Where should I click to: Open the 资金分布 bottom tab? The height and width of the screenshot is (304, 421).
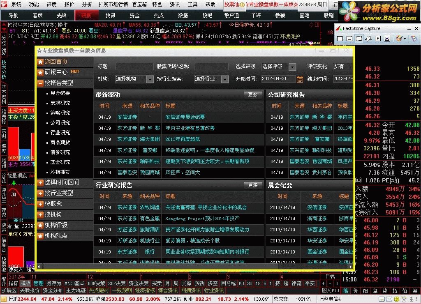[x=53, y=290]
